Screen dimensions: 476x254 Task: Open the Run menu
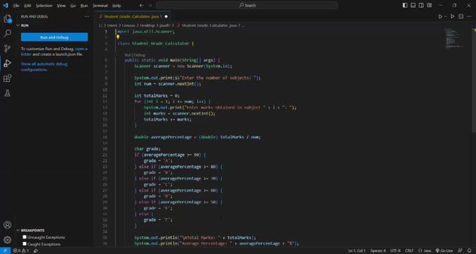84,6
